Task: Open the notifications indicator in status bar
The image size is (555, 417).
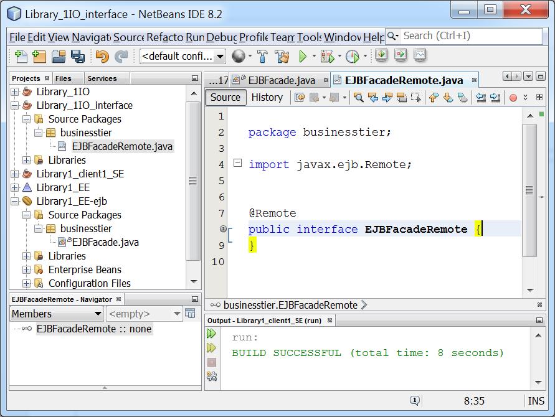Action: point(415,401)
